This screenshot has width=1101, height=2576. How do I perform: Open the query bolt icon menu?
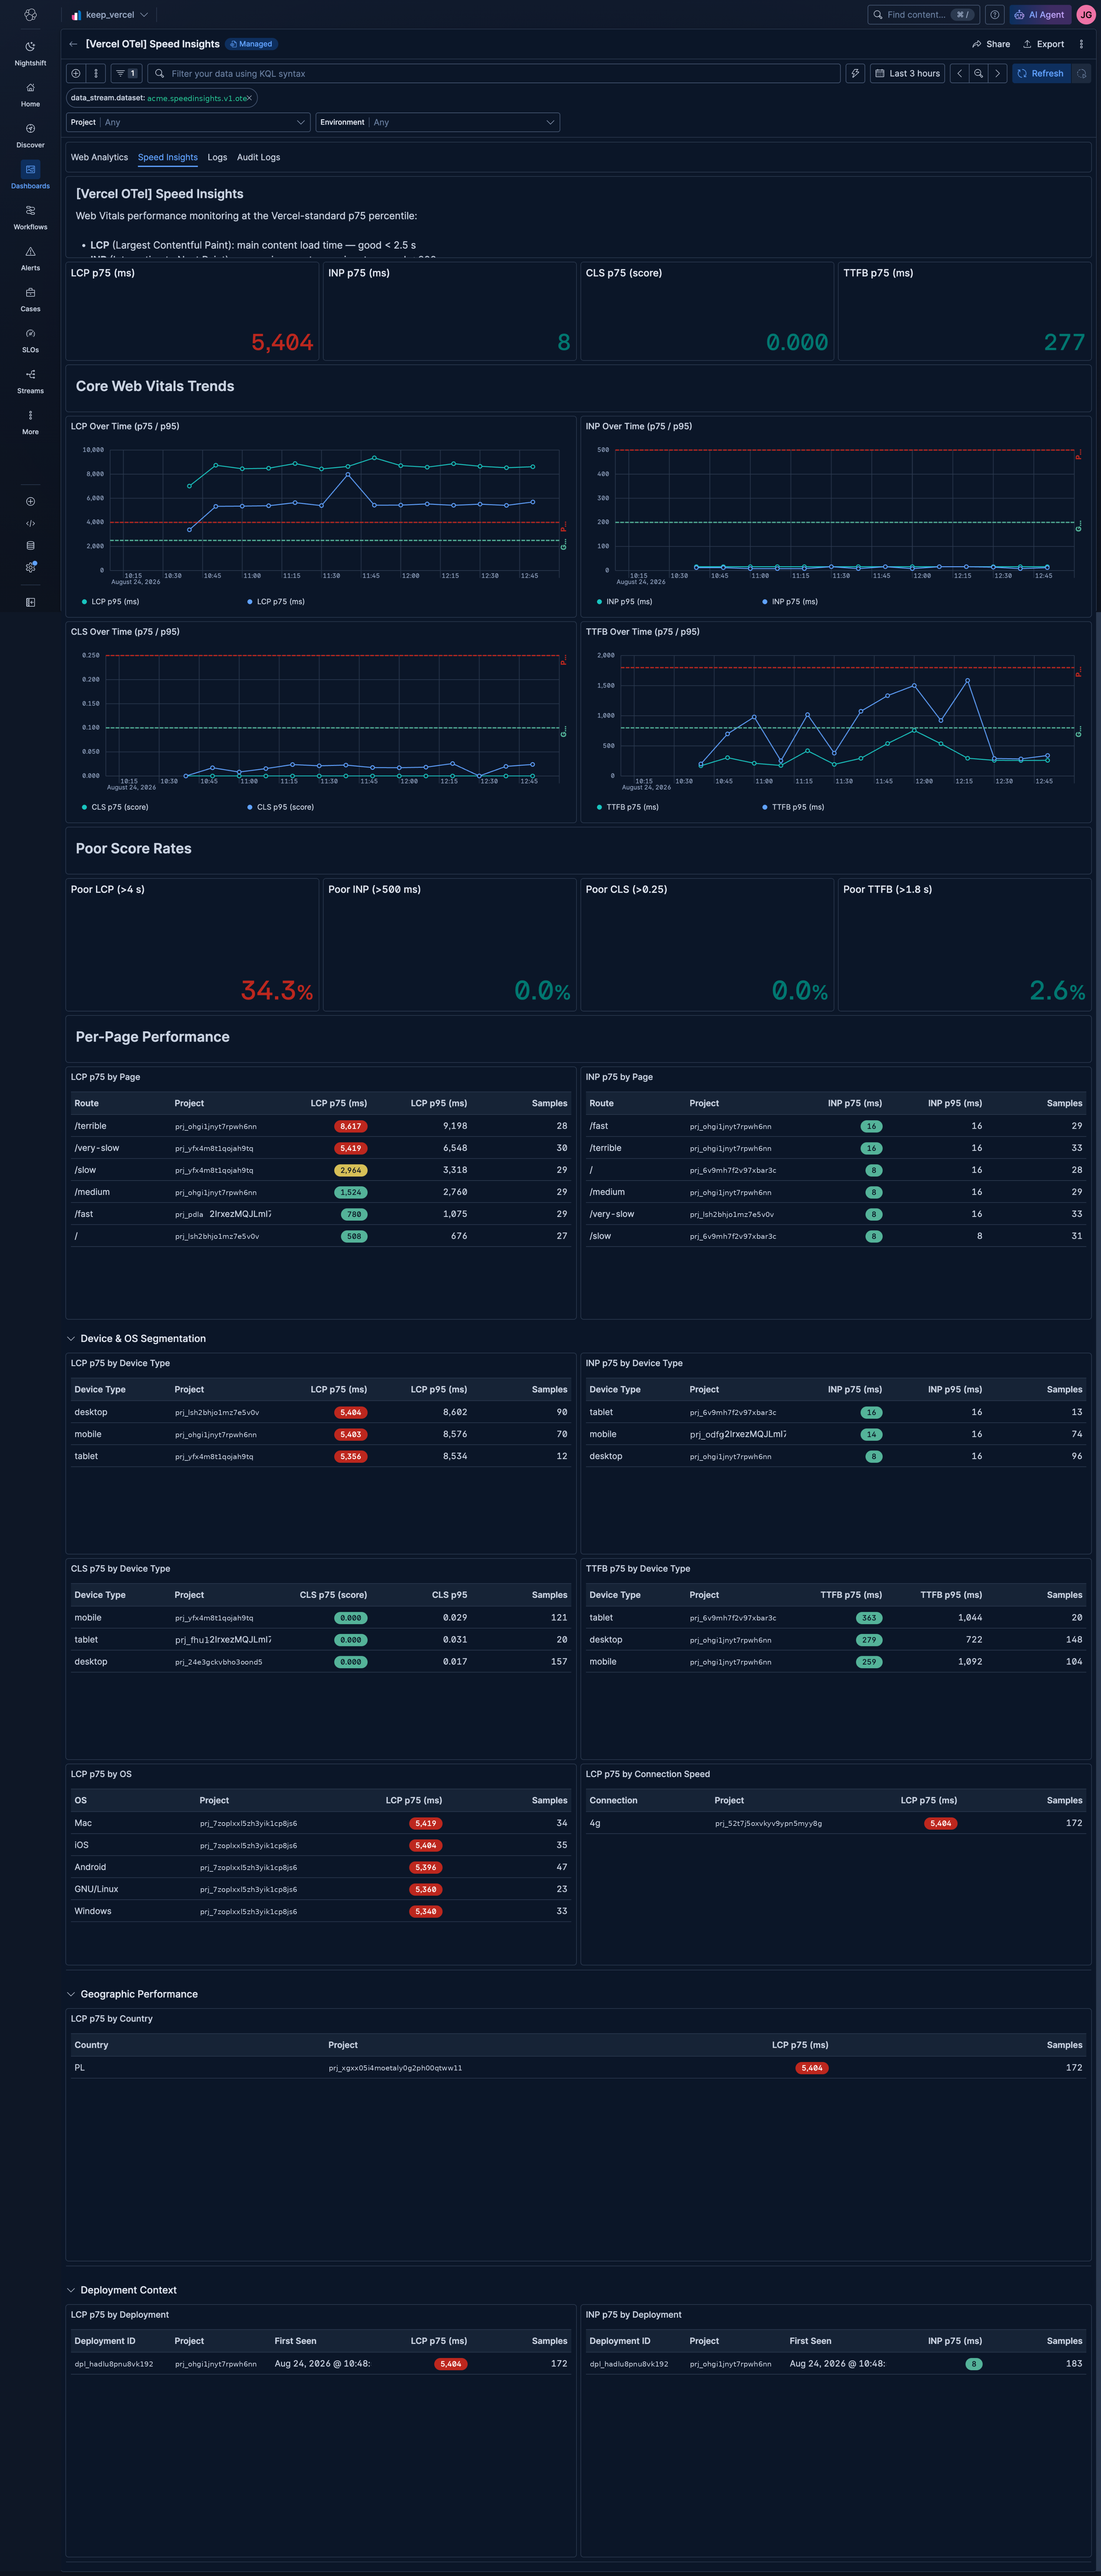click(855, 73)
